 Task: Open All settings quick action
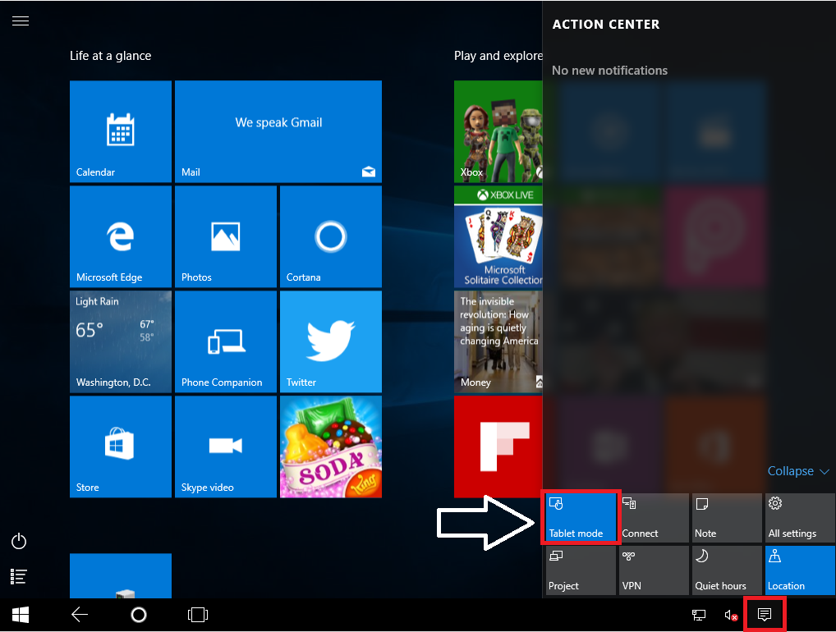[800, 517]
